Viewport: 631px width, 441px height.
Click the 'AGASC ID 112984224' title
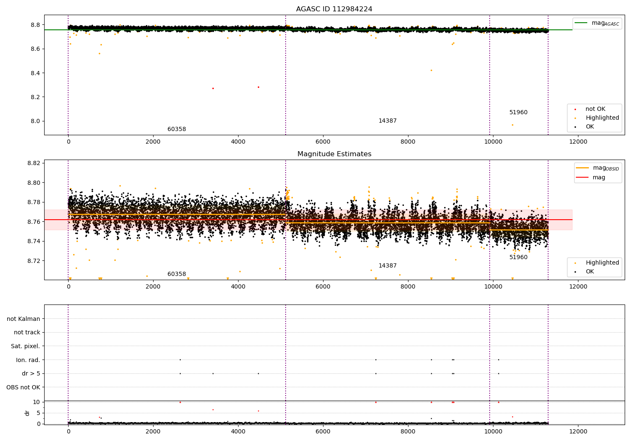coord(334,9)
